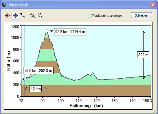Viewport: 158px width, 114px height.
Task: Click the Schließen button
Action: 142,15
